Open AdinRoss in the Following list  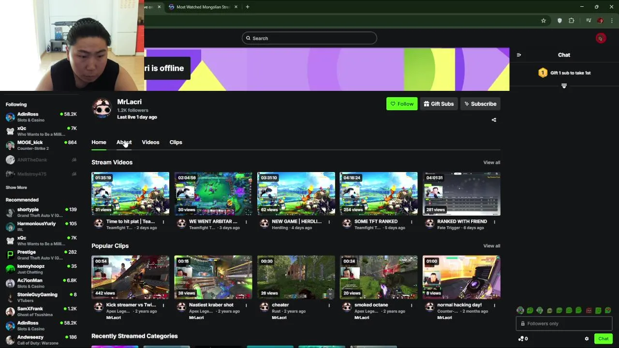(x=41, y=117)
